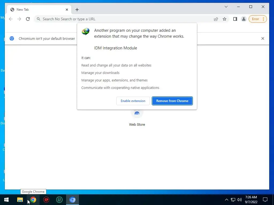Open File Explorer from the taskbar
Screen dimensions: 274x205
(20, 200)
